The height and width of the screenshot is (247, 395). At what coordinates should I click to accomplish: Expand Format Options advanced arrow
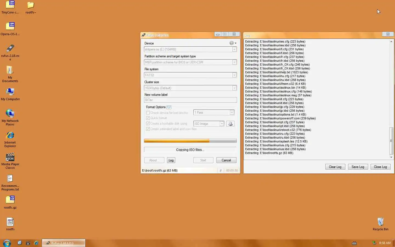coord(169,107)
